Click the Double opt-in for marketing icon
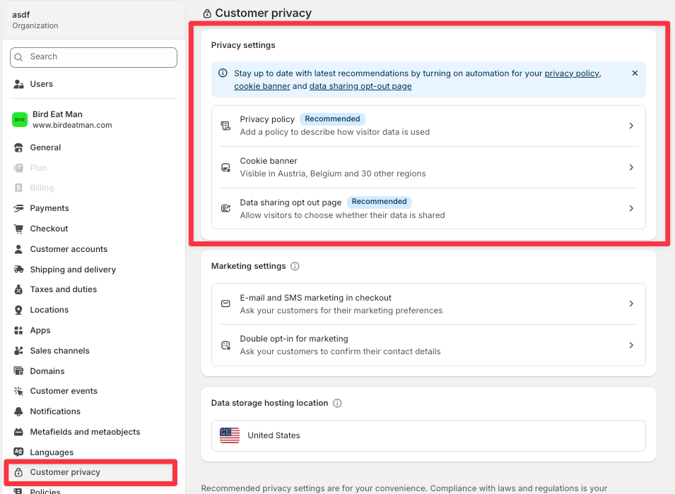Viewport: 675px width, 494px height. click(x=225, y=345)
